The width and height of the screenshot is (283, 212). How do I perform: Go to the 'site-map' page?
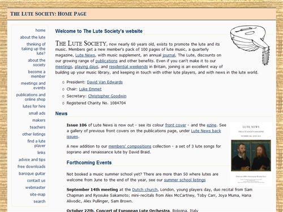click(x=37, y=194)
